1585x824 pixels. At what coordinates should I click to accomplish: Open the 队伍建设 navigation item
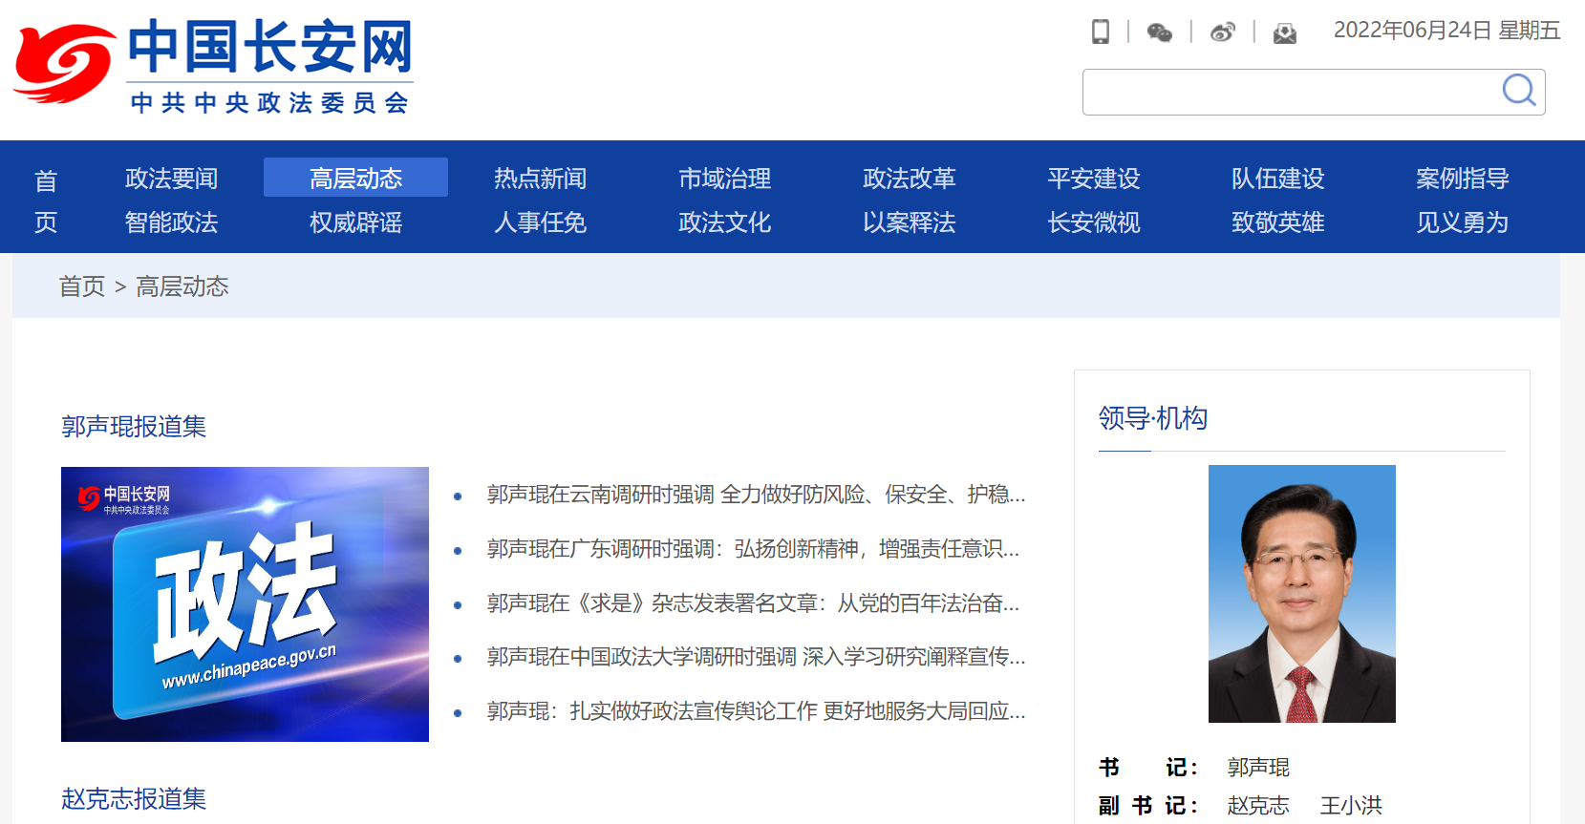pos(1278,179)
